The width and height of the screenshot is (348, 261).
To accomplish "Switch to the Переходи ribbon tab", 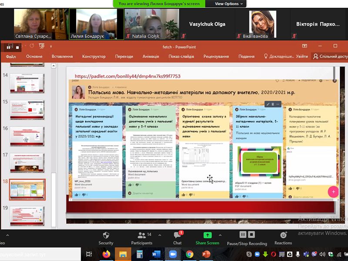I will coord(124,57).
